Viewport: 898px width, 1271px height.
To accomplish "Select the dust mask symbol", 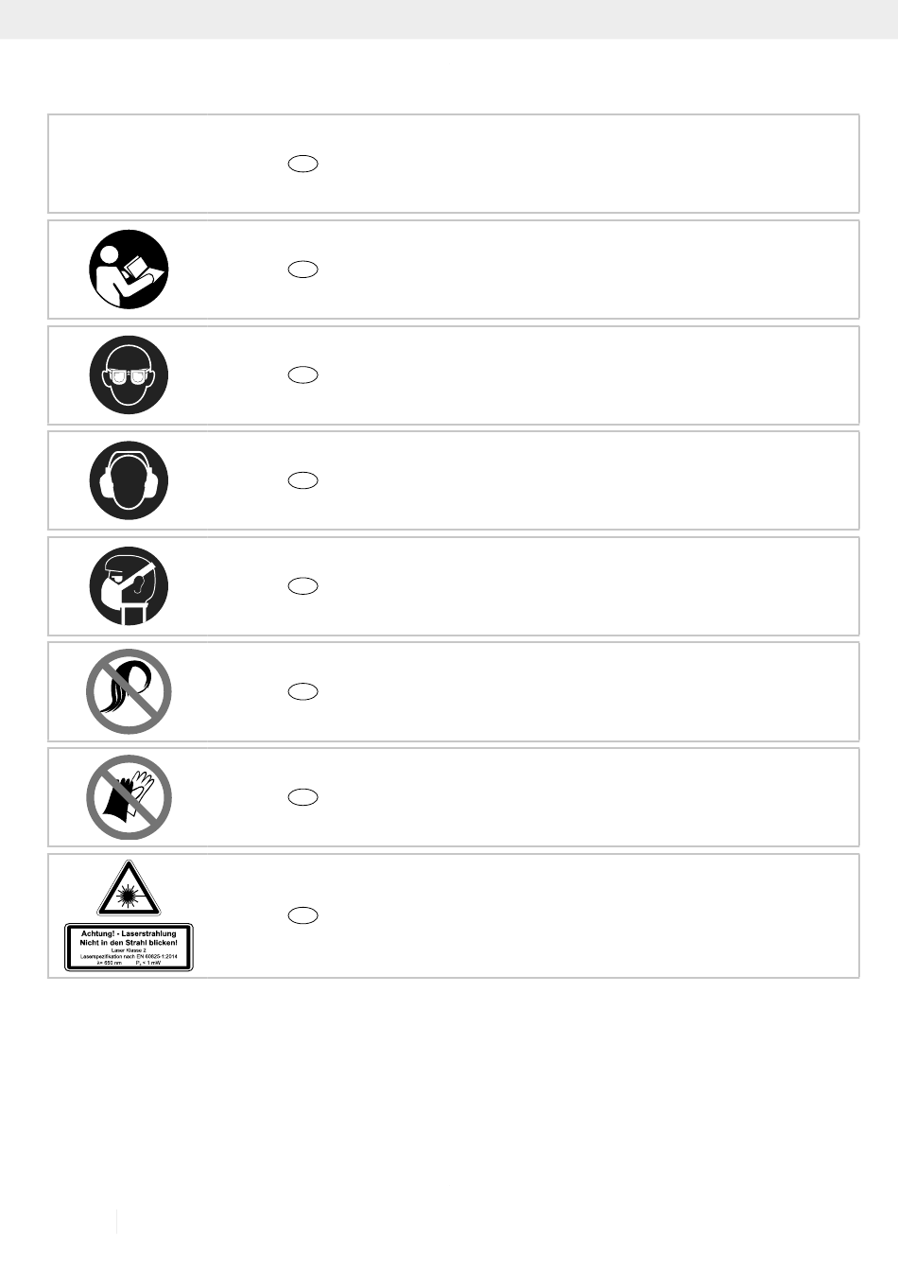I will pos(130,586).
